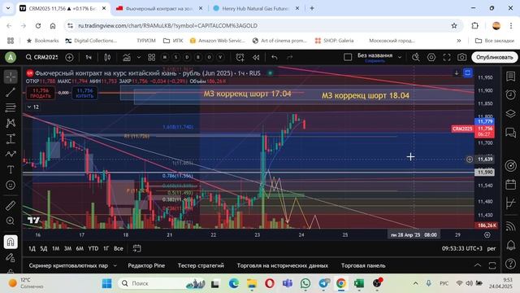Open the alerts panel clock icon
Viewport: 520px width, 293px height.
click(x=511, y=94)
